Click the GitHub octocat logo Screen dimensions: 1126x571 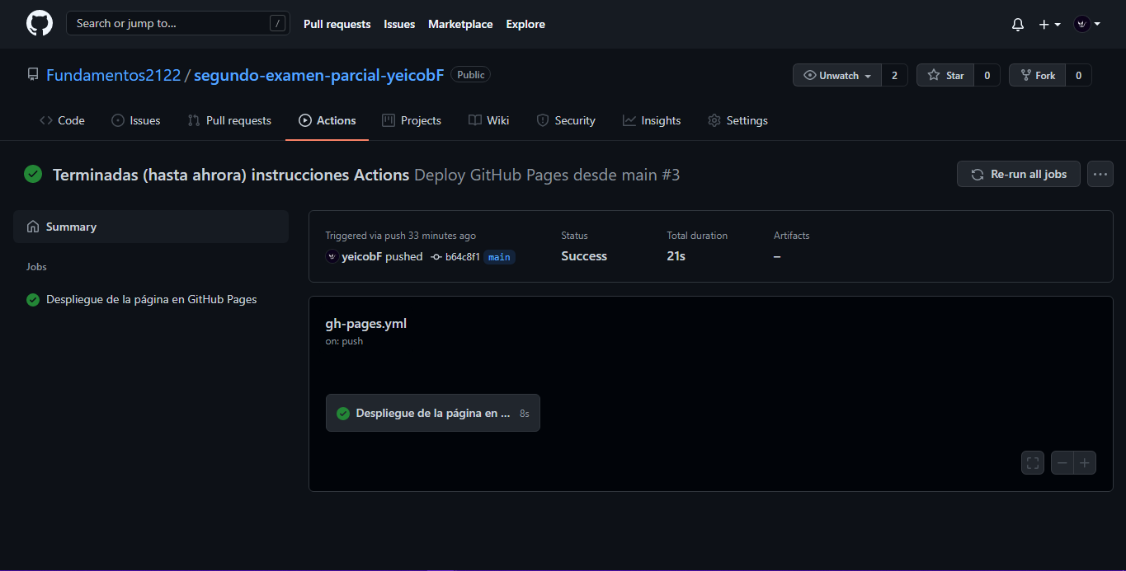tap(40, 23)
